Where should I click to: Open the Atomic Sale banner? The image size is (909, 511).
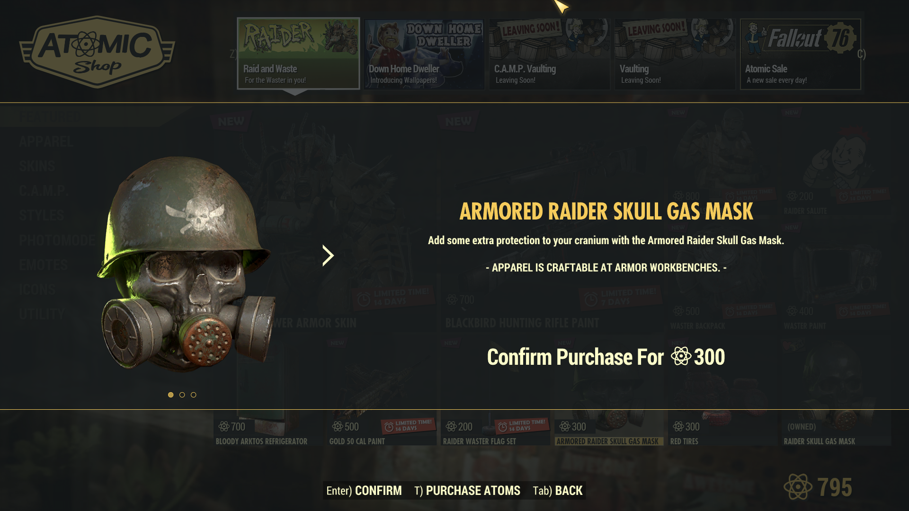pos(800,53)
